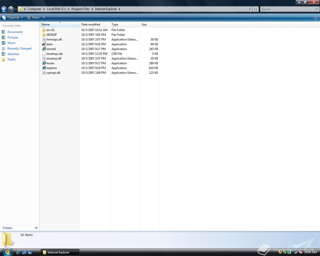This screenshot has width=320, height=256.
Task: Open Recently Changed favorite link
Action: pyautogui.click(x=19, y=48)
